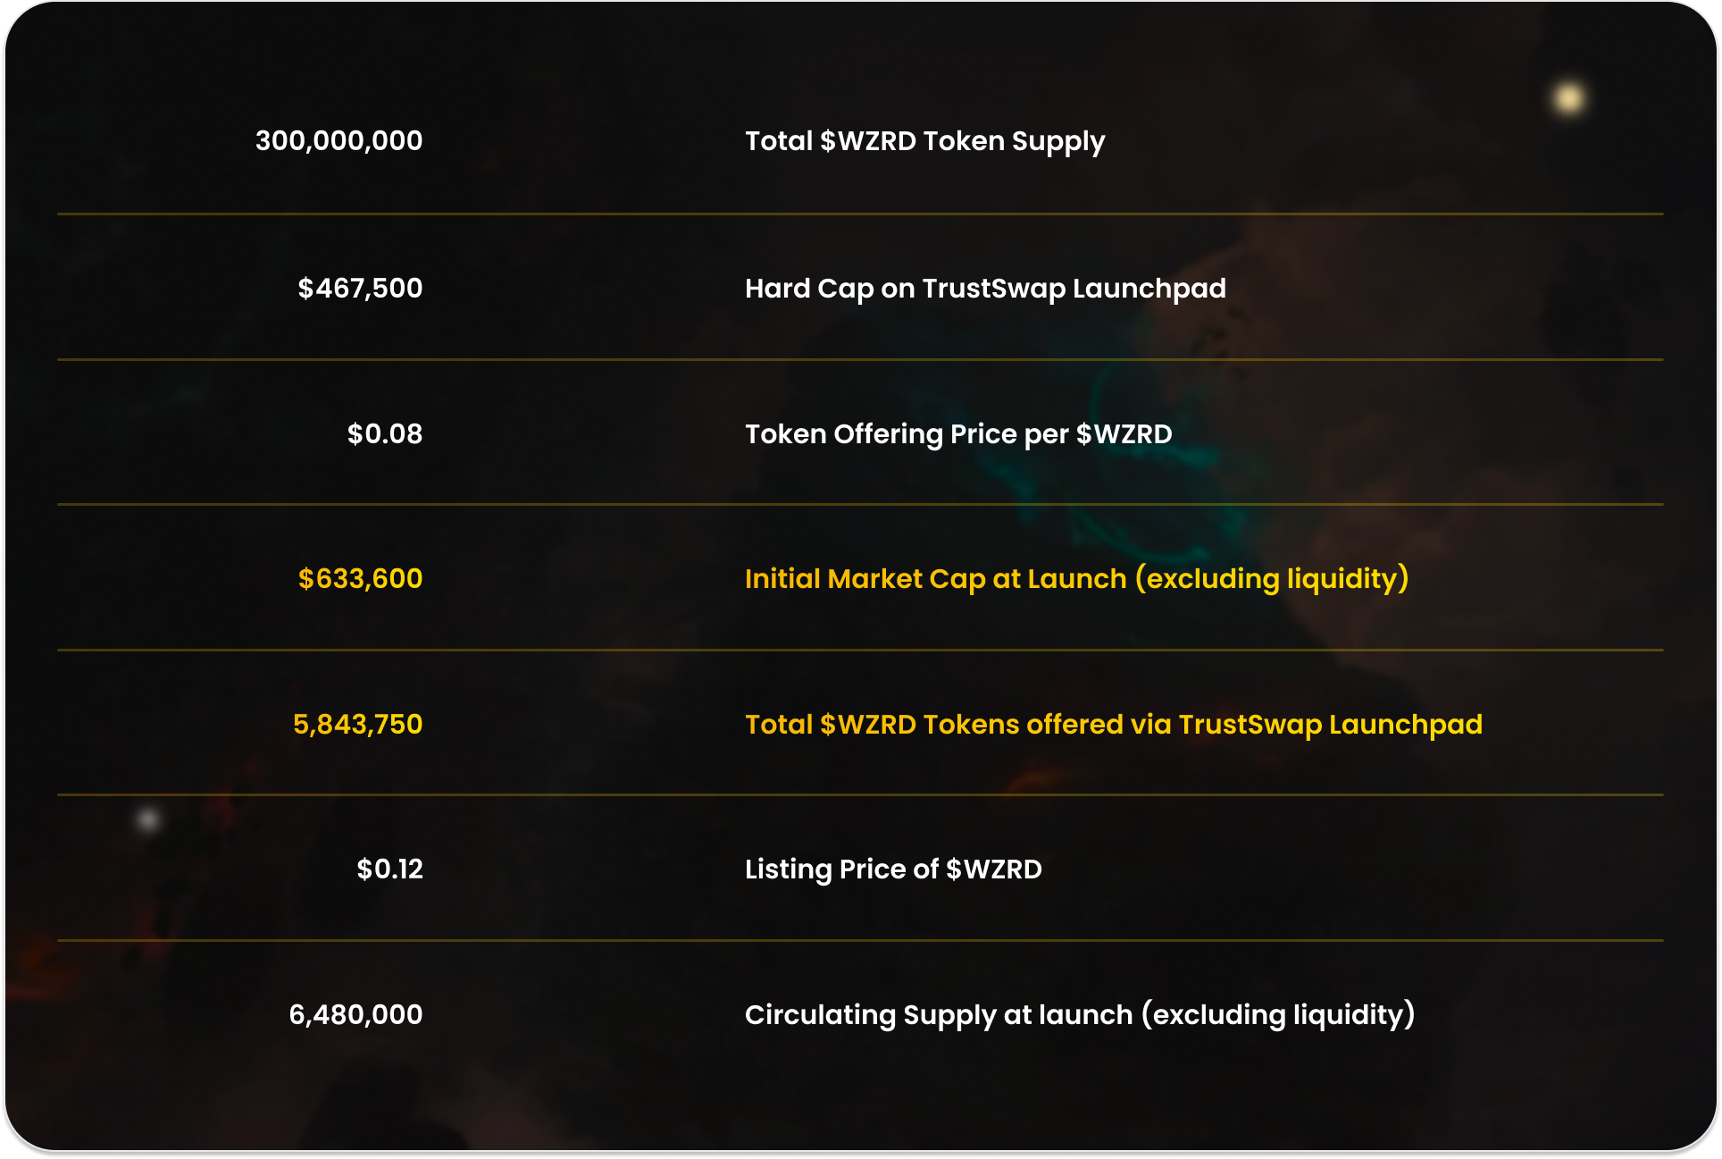Click the highlighted 5,843,750 tokens value
Viewport: 1722px width, 1159px height.
357,724
